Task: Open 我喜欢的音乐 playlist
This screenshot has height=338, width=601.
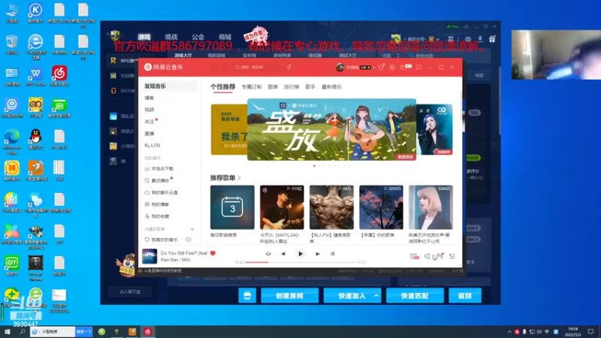Action: [x=162, y=240]
